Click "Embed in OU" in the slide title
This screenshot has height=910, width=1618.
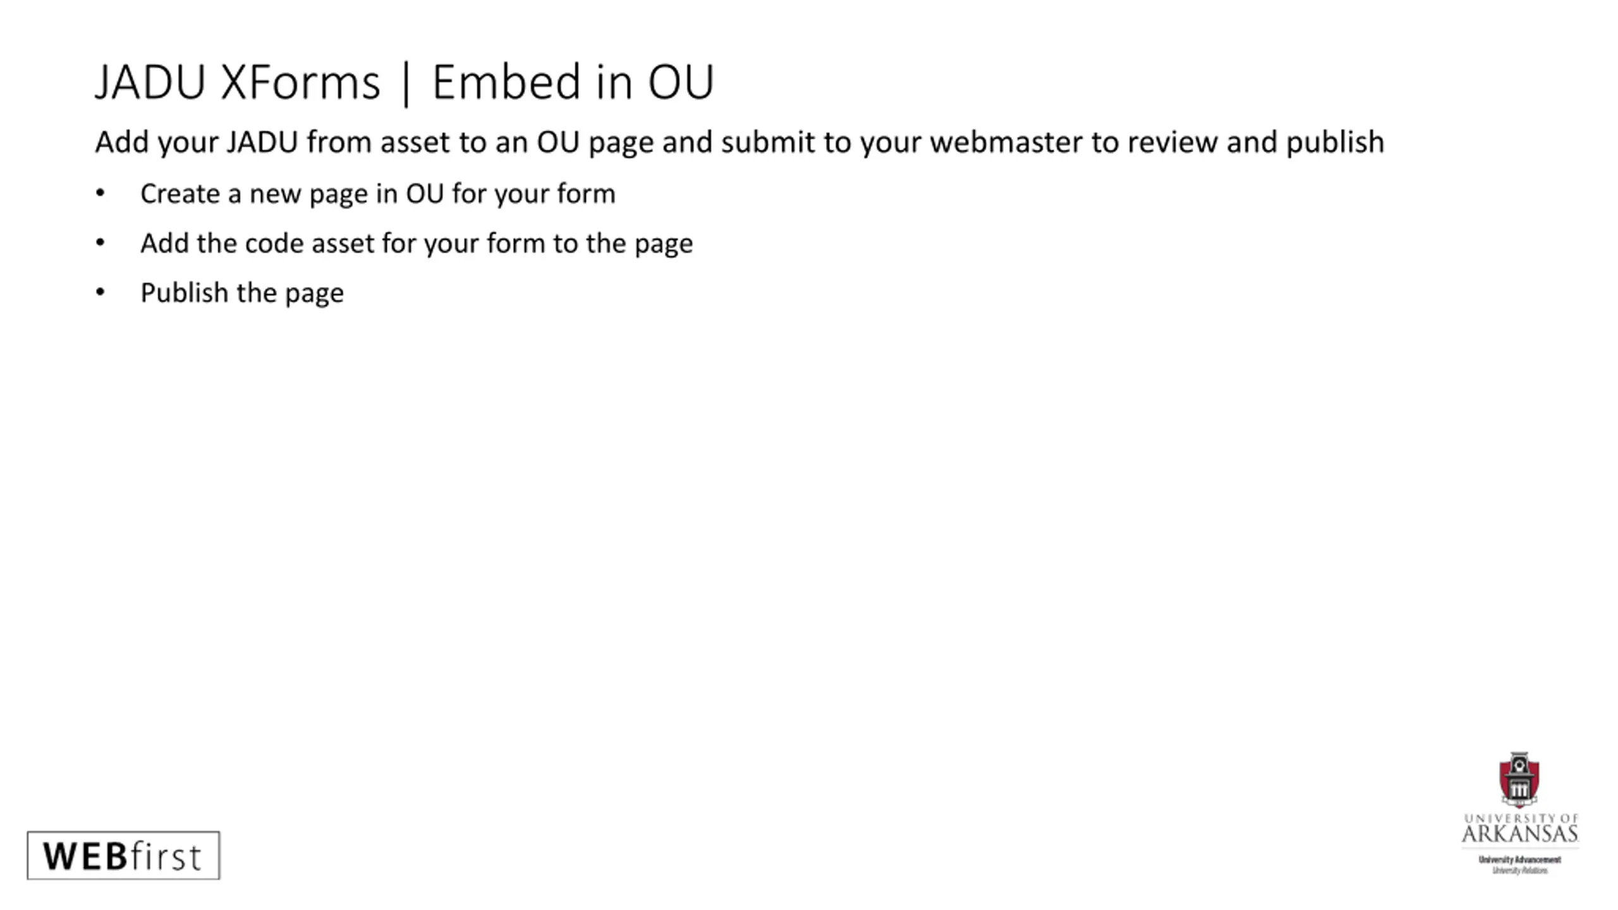[x=573, y=82]
